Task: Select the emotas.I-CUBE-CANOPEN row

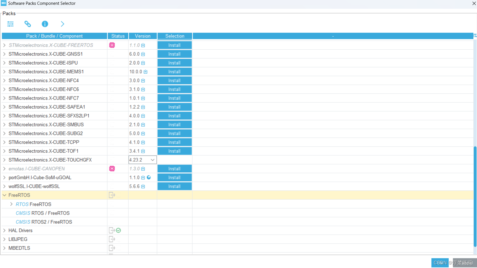Action: 238,169
